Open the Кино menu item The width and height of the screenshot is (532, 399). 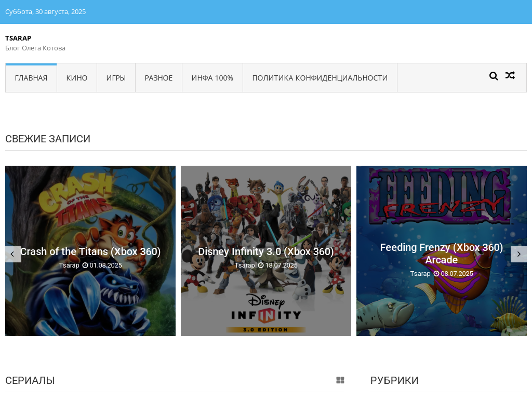coord(77,78)
